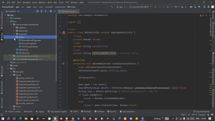The image size is (215, 121).
Task: Toggle the Running Devices right side panel
Action: tap(213, 77)
